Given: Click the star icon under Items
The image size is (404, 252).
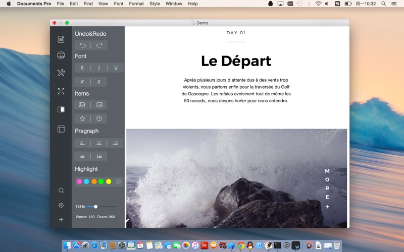Looking at the screenshot, I should (82, 118).
